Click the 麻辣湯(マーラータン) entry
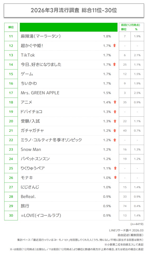Viewport: 148px width, 257px height. coord(41,36)
